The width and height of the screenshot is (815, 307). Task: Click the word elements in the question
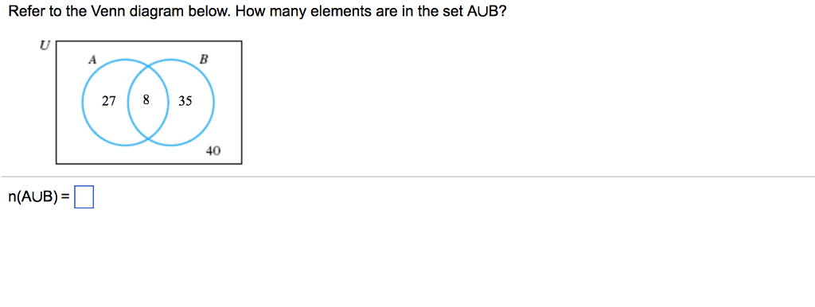(337, 11)
